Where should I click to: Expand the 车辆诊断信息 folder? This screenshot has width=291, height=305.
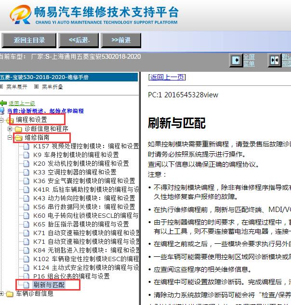[x=1, y=294]
